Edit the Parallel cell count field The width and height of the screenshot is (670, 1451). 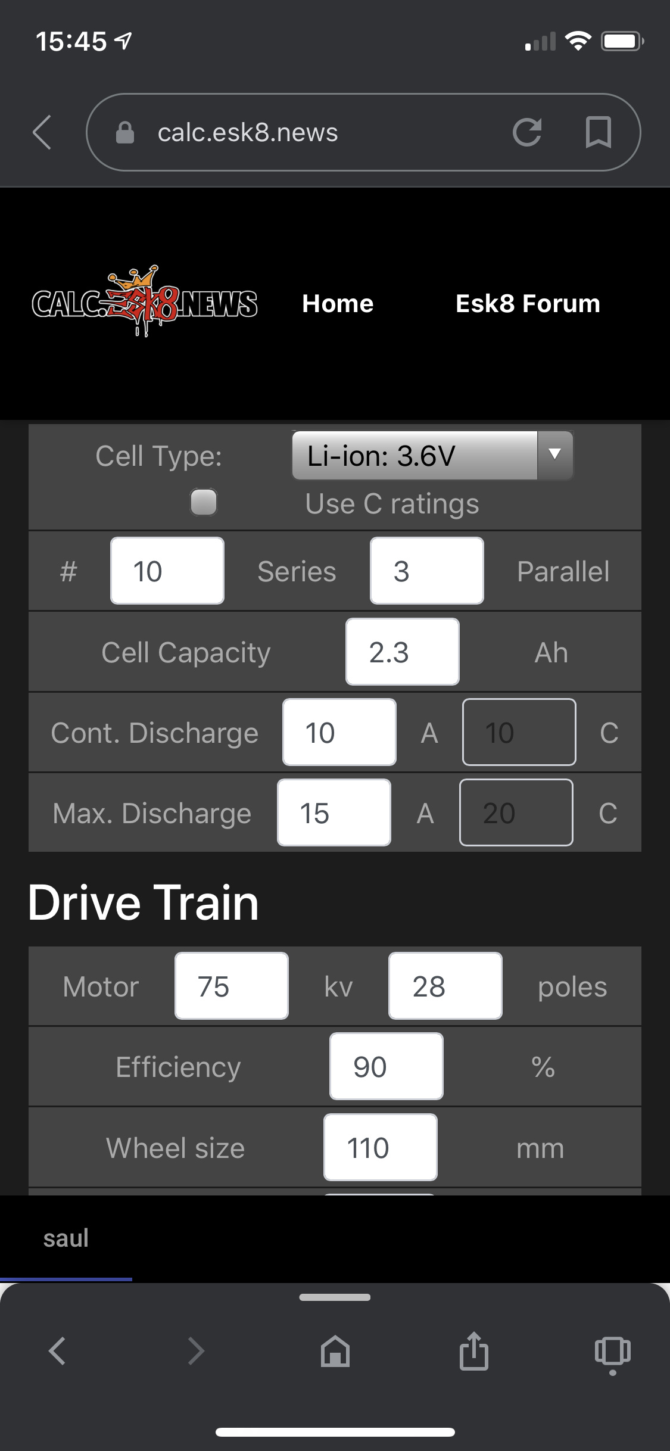(426, 571)
